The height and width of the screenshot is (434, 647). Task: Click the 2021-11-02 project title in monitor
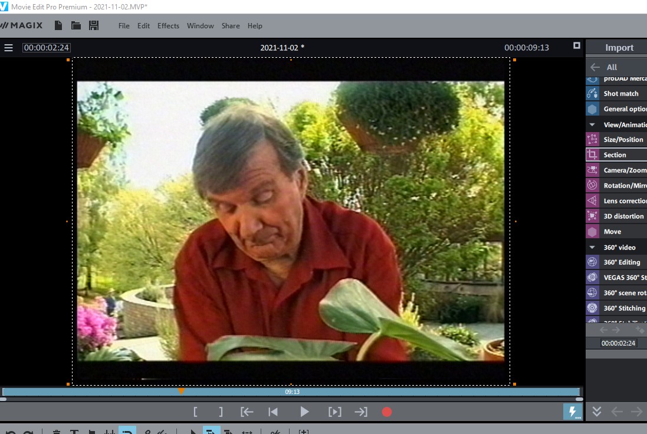tap(283, 48)
